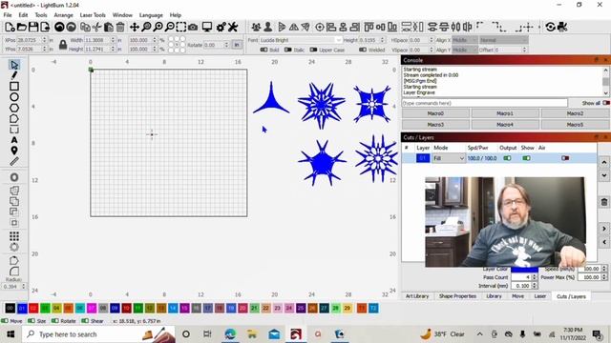Pick the red 02 color swatch

[33, 308]
